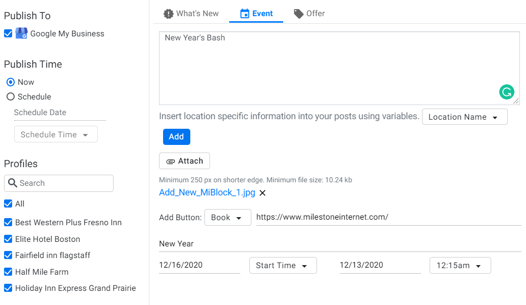Uncheck Elite Hotel Boston profile
This screenshot has height=305, width=526.
(x=8, y=239)
